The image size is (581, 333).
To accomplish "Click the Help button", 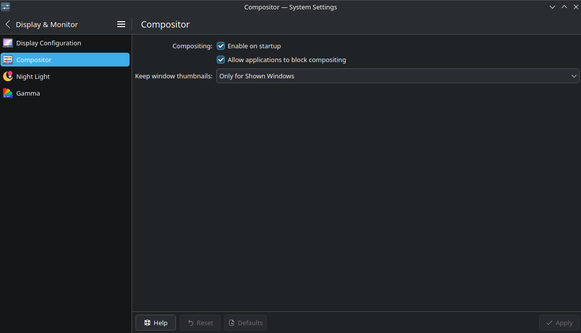I will click(156, 323).
